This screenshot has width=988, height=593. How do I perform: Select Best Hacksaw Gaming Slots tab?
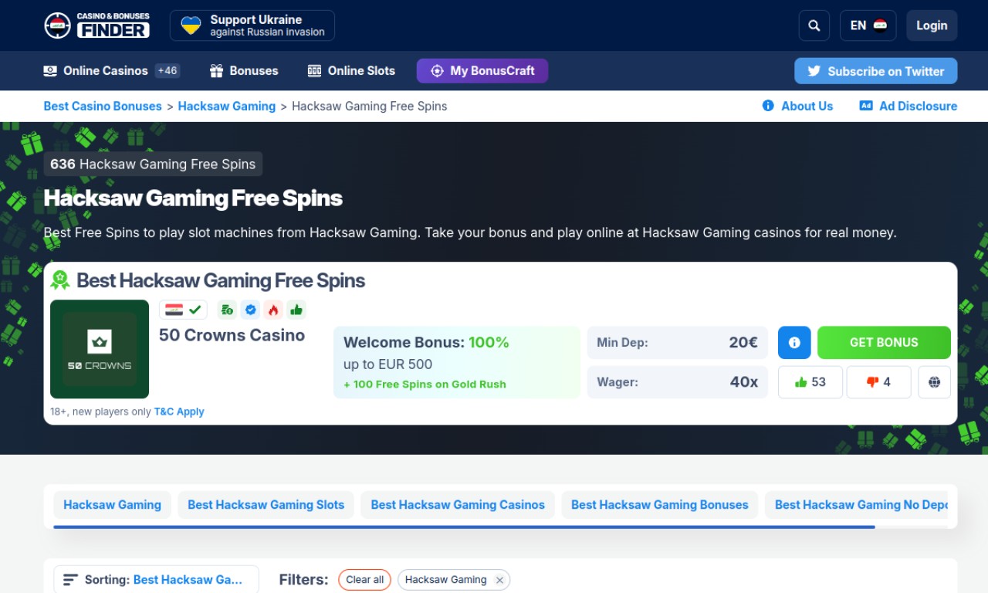[266, 505]
